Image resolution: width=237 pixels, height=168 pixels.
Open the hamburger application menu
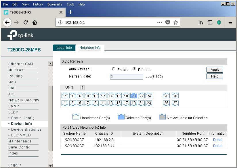pos(230,22)
